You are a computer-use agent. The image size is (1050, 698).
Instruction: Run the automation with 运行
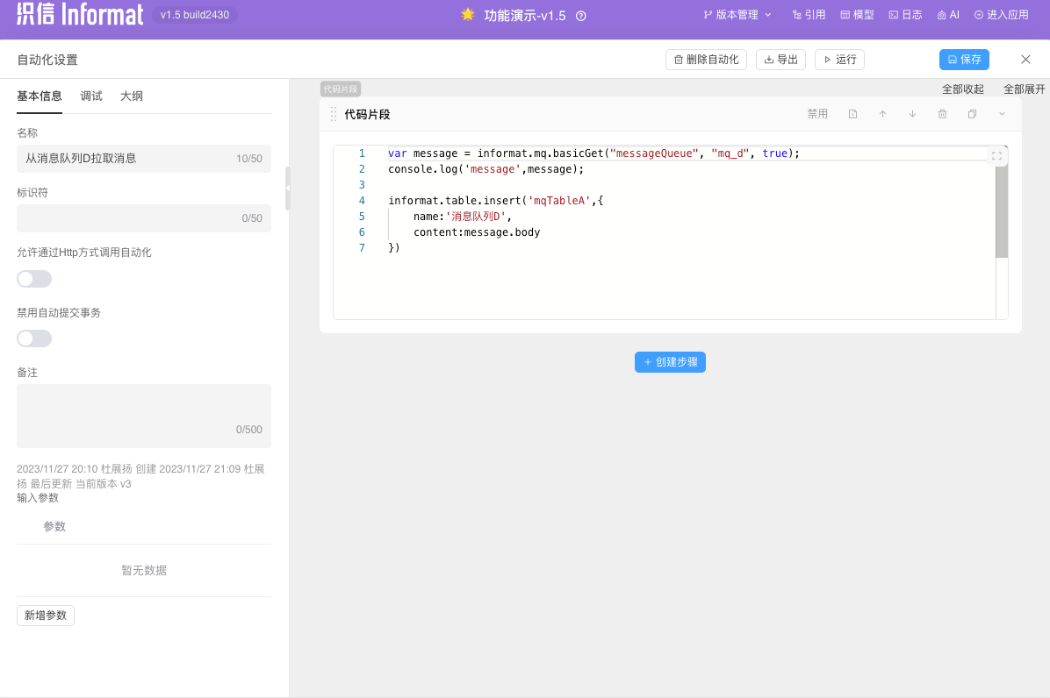839,59
